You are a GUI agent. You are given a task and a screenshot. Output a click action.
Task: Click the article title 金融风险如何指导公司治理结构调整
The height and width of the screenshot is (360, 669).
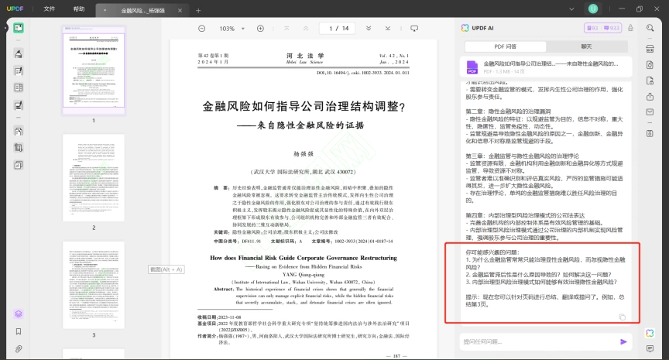click(304, 106)
